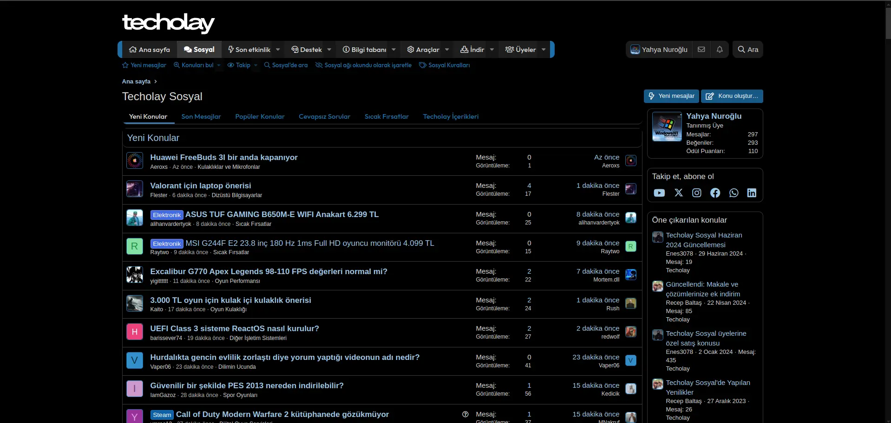Open Flester avatar beside Valorant laptop thread
This screenshot has height=423, width=891.
tap(135, 189)
